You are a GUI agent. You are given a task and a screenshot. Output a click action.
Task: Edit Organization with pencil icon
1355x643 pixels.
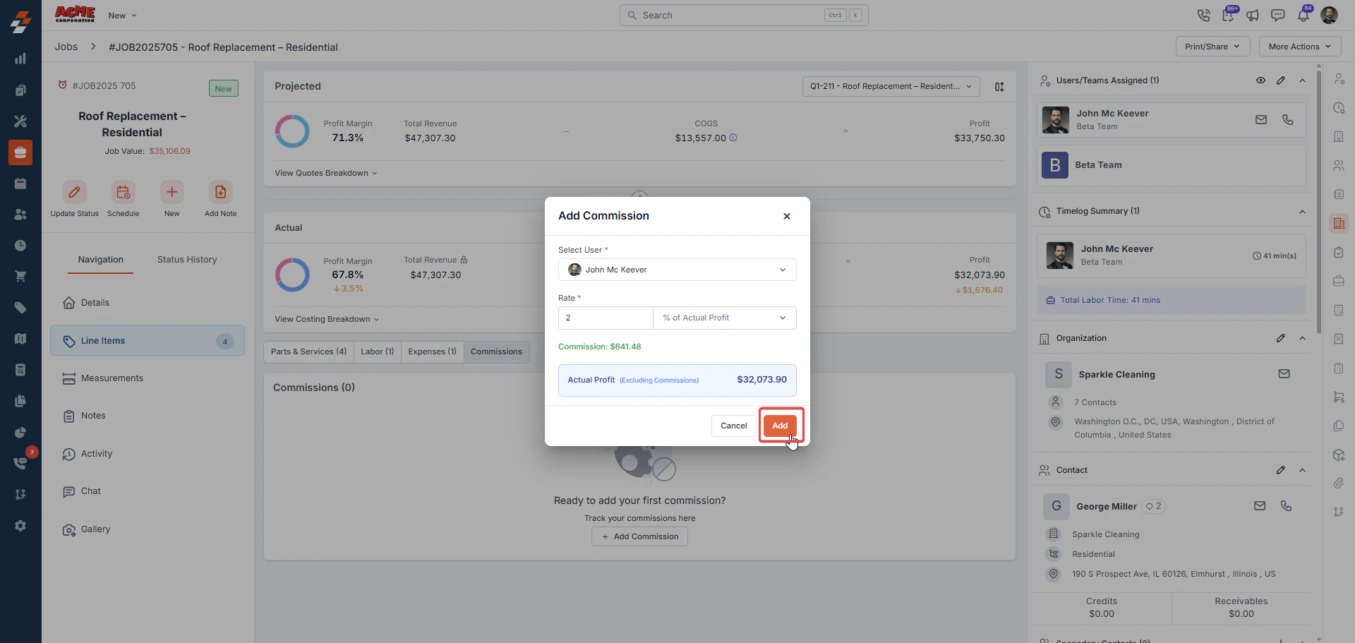click(1281, 338)
